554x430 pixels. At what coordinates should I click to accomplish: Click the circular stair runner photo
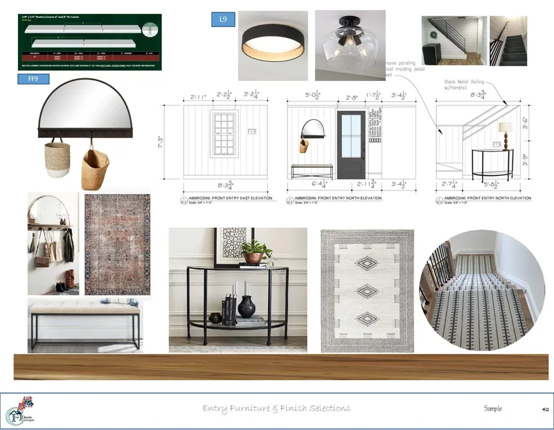click(x=481, y=290)
